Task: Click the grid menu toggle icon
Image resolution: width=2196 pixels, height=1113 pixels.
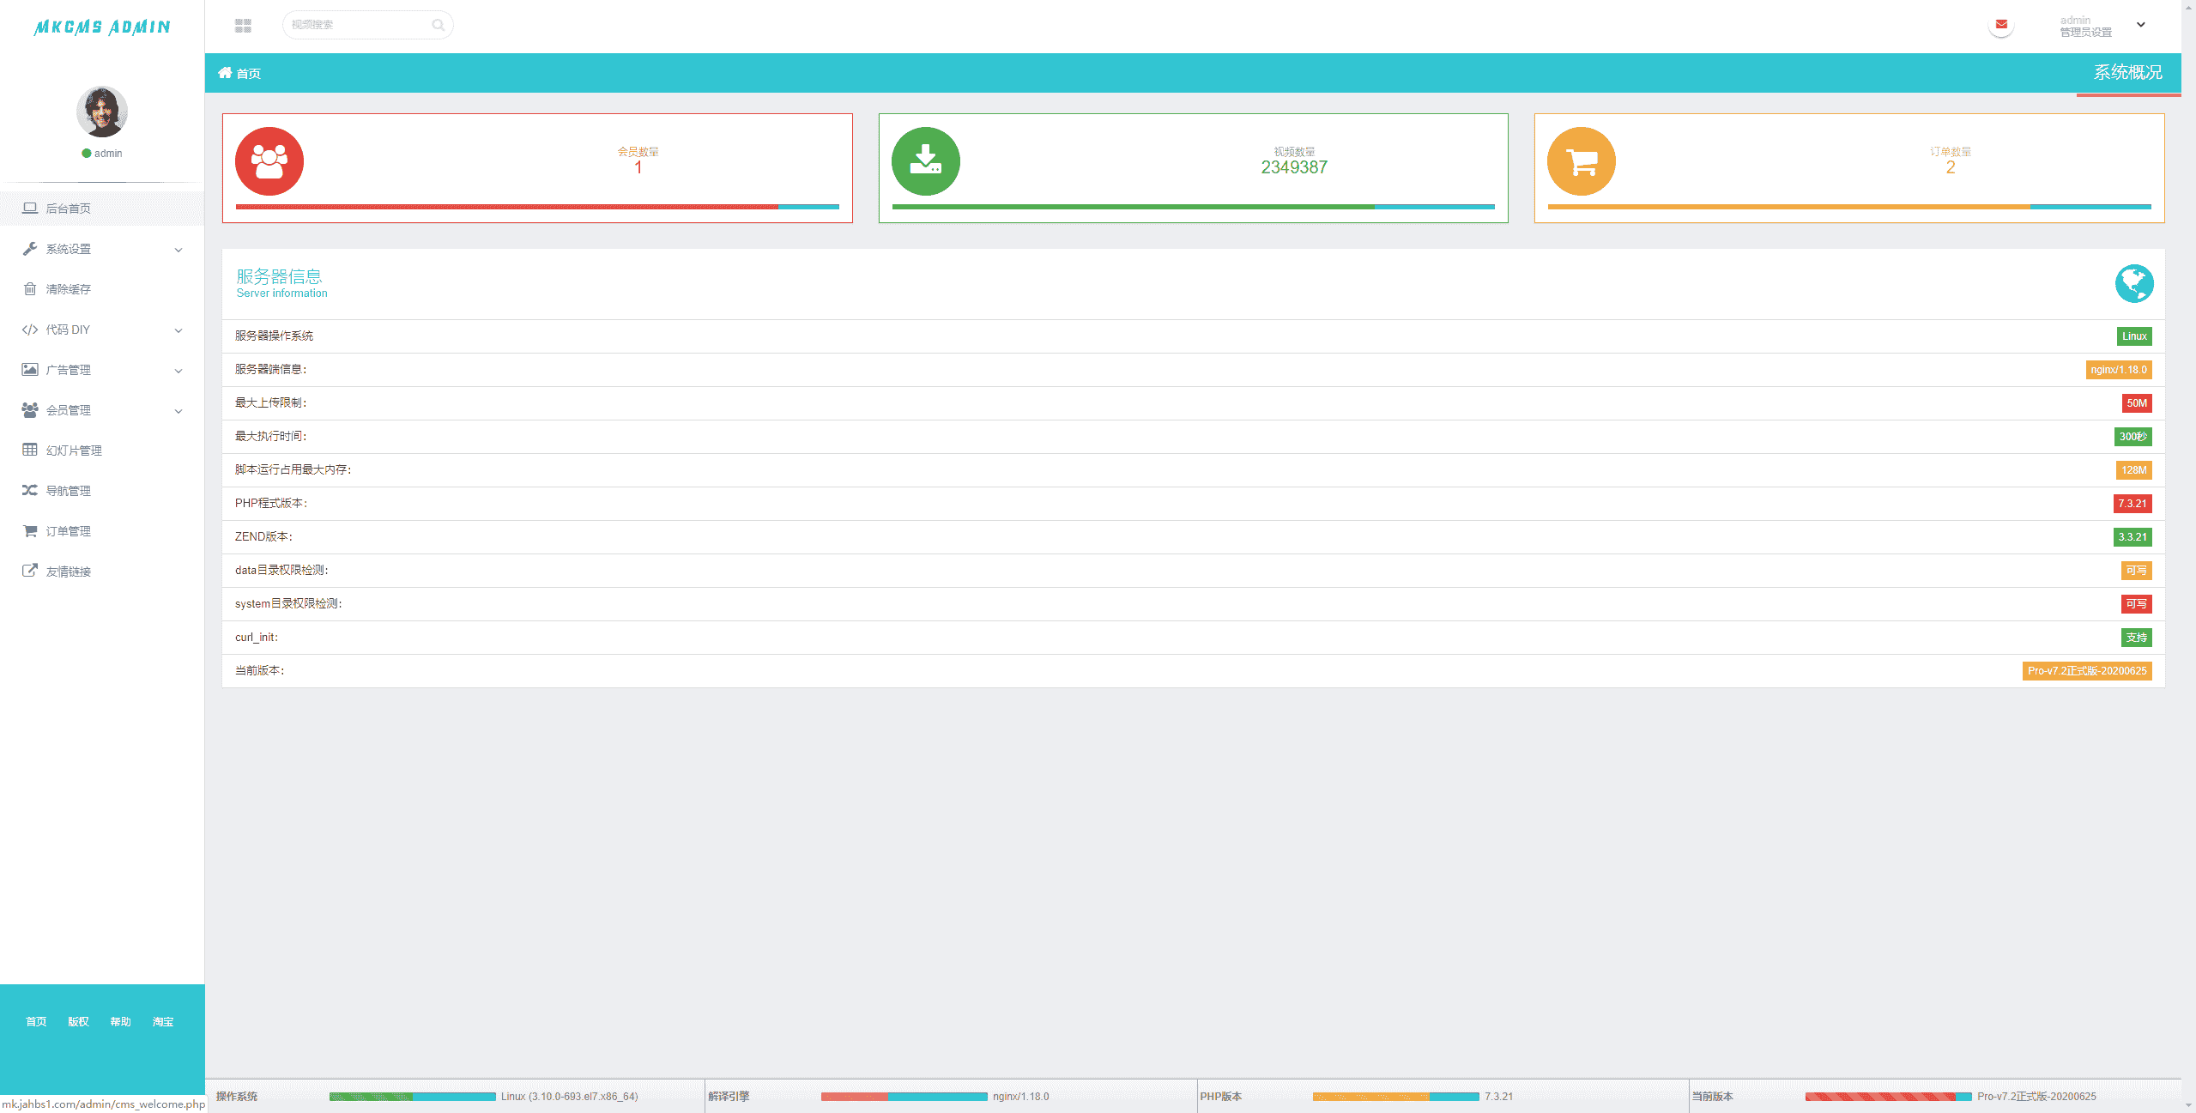Action: tap(243, 26)
